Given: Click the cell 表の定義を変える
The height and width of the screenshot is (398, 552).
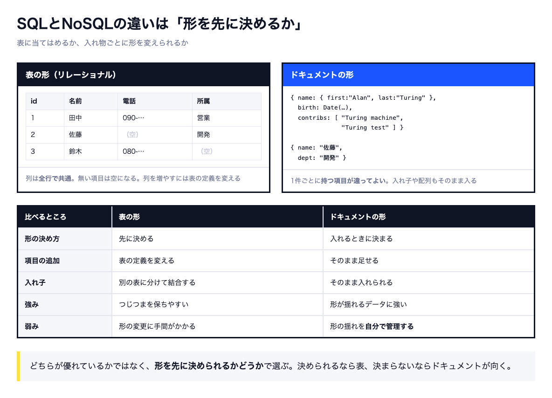Looking at the screenshot, I should 218,261.
